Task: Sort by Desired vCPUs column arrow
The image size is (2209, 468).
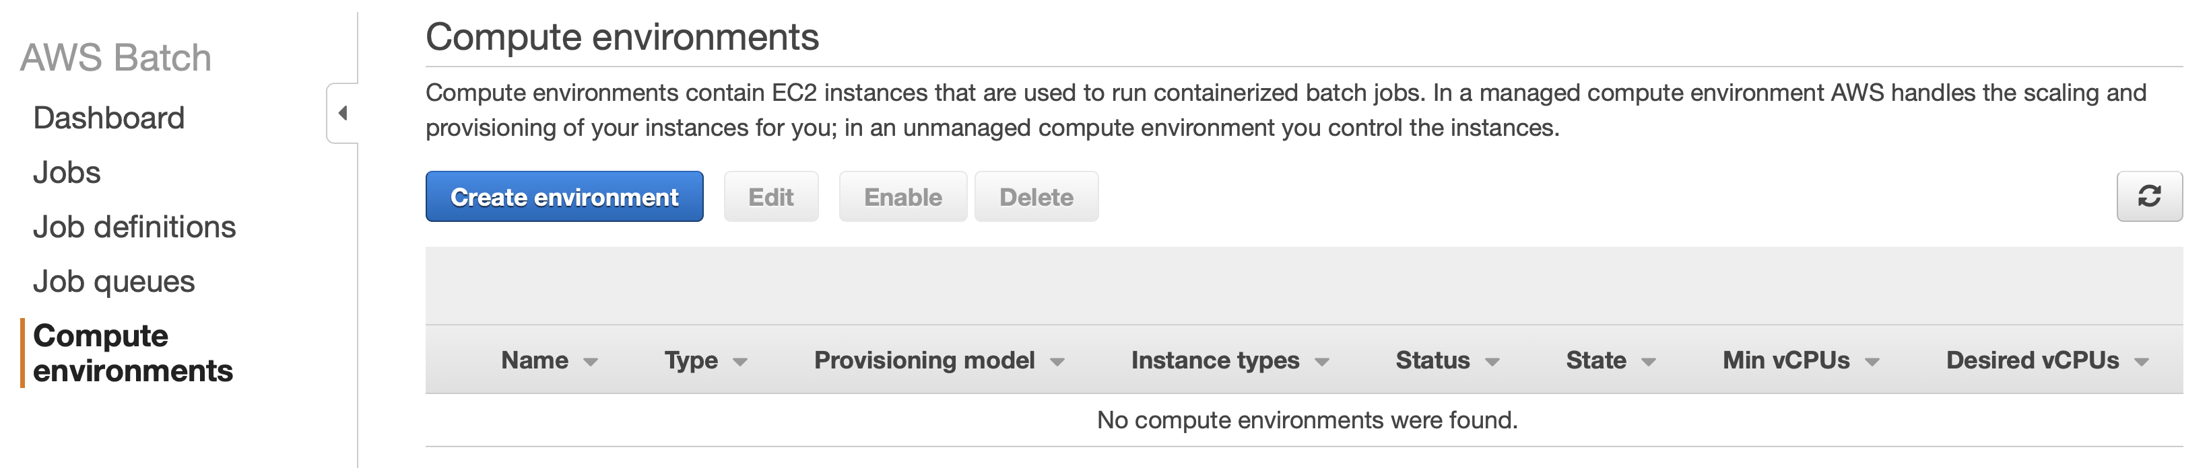Action: click(x=2141, y=362)
